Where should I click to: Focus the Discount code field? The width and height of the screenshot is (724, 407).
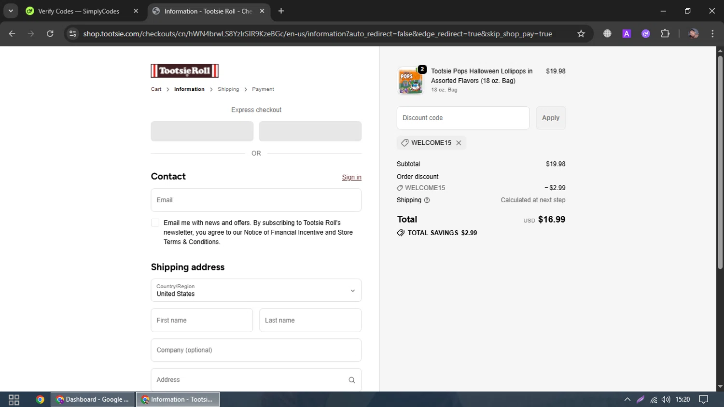point(463,118)
